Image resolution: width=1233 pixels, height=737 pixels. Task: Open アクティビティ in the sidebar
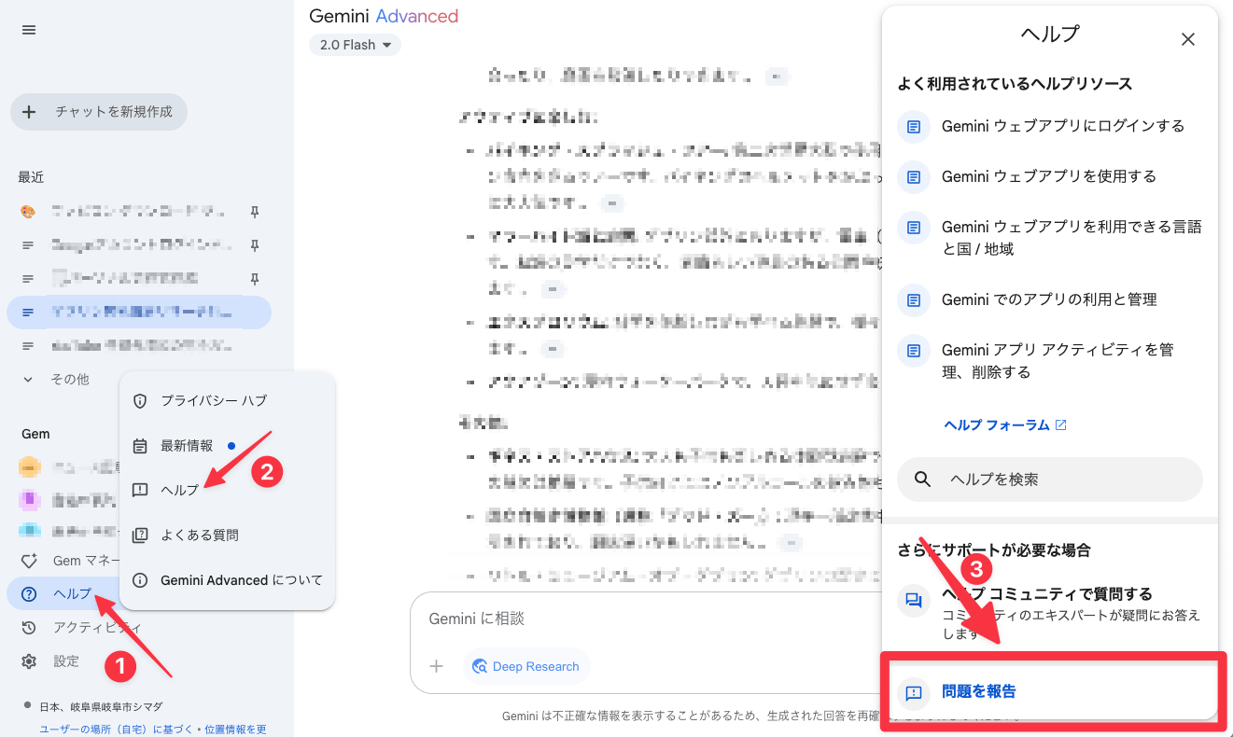pyautogui.click(x=97, y=628)
